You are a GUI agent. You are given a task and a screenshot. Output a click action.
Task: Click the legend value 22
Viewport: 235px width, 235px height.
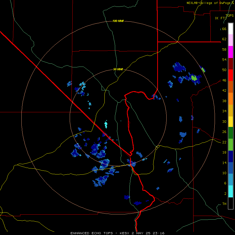point(224,142)
